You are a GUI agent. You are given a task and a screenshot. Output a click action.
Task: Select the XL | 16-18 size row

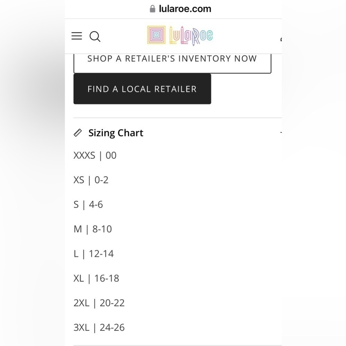tap(96, 278)
